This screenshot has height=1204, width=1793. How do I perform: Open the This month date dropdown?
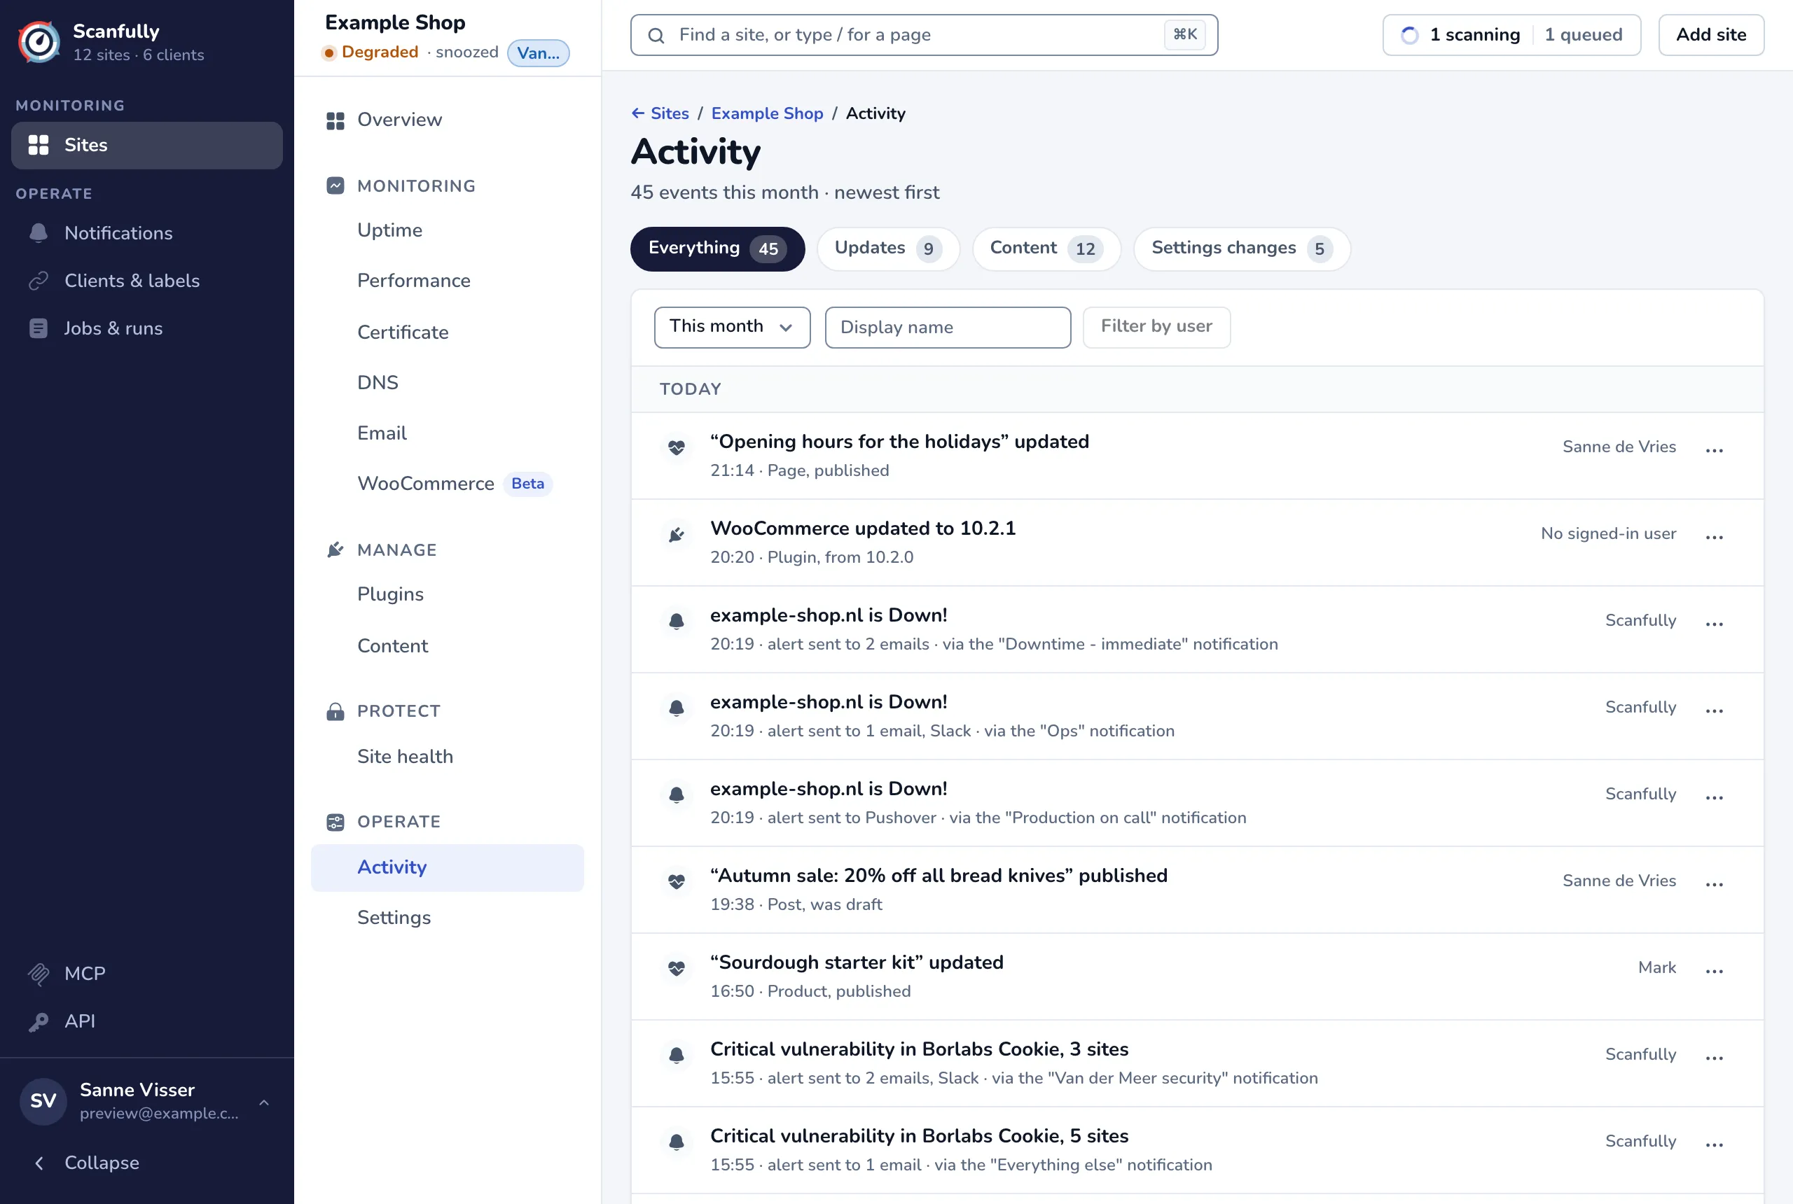(732, 327)
